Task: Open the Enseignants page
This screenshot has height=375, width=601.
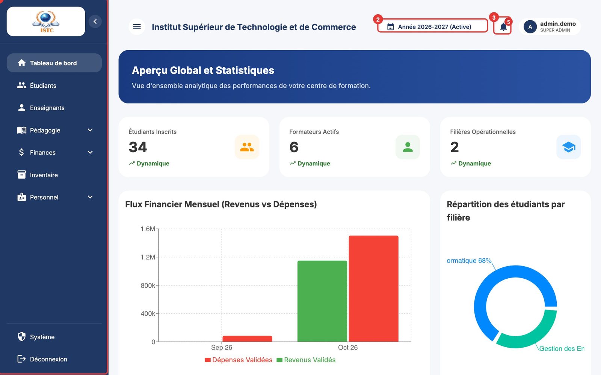Action: point(54,108)
